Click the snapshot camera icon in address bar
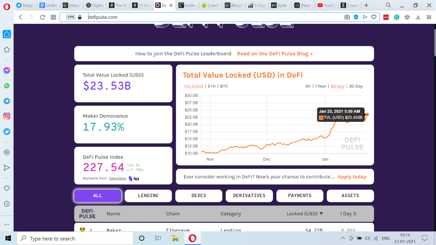 [x=347, y=17]
